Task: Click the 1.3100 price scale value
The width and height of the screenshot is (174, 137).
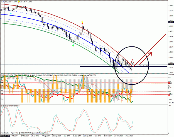Action: click(171, 57)
